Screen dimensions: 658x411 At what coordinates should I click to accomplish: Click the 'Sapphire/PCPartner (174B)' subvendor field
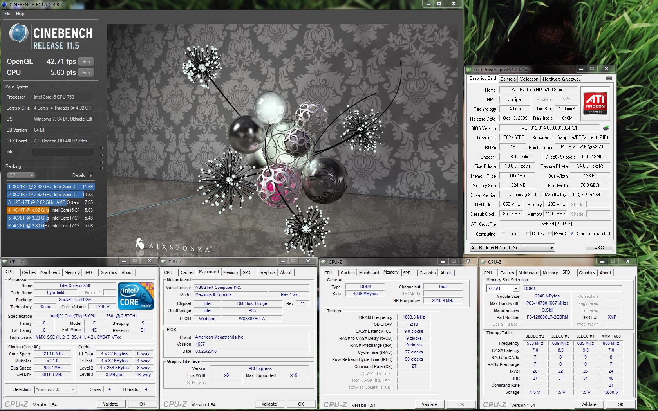582,137
